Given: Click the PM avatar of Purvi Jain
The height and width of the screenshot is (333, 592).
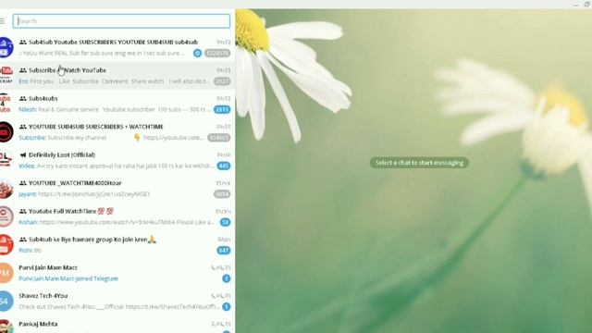Looking at the screenshot, I should coord(6,273).
